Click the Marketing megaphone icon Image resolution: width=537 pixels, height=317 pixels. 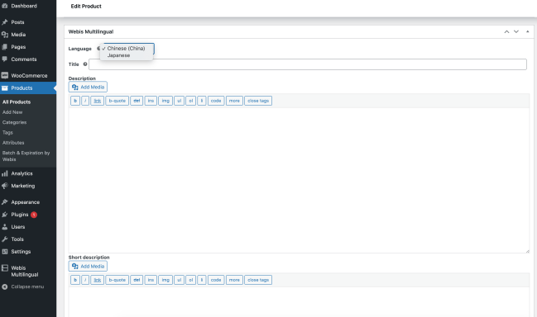[x=5, y=186]
